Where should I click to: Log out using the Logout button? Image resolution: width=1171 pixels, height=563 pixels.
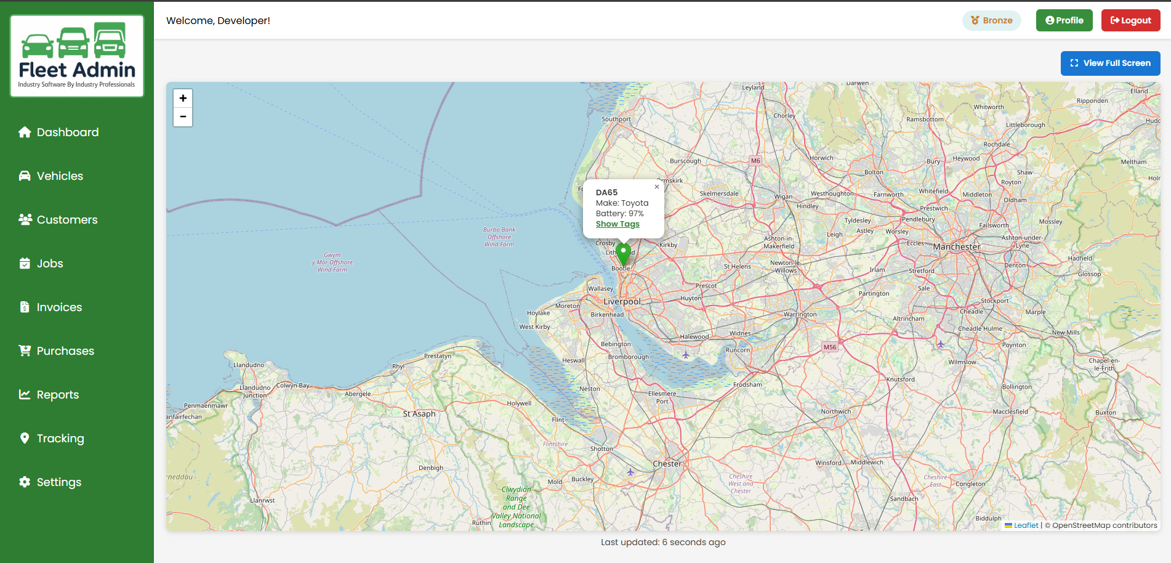click(x=1130, y=20)
